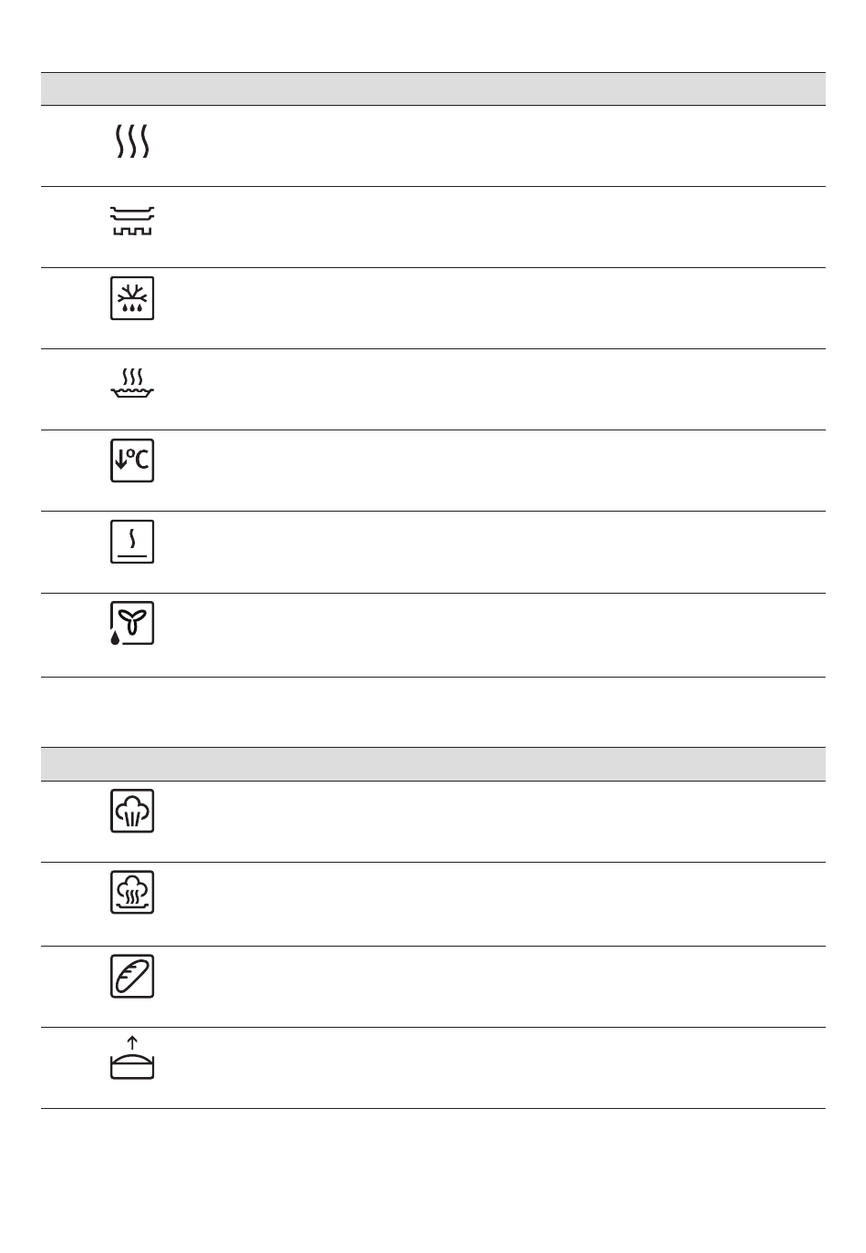
Task: Choose the fan with water drop icon
Action: point(132,624)
